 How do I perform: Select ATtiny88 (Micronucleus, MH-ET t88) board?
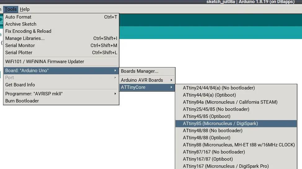pos(236,145)
